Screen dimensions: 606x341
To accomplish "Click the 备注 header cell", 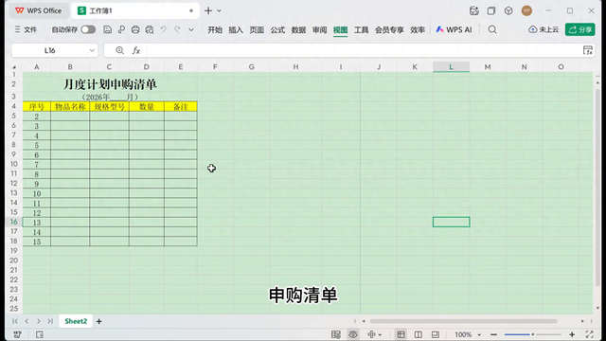I will coord(181,107).
